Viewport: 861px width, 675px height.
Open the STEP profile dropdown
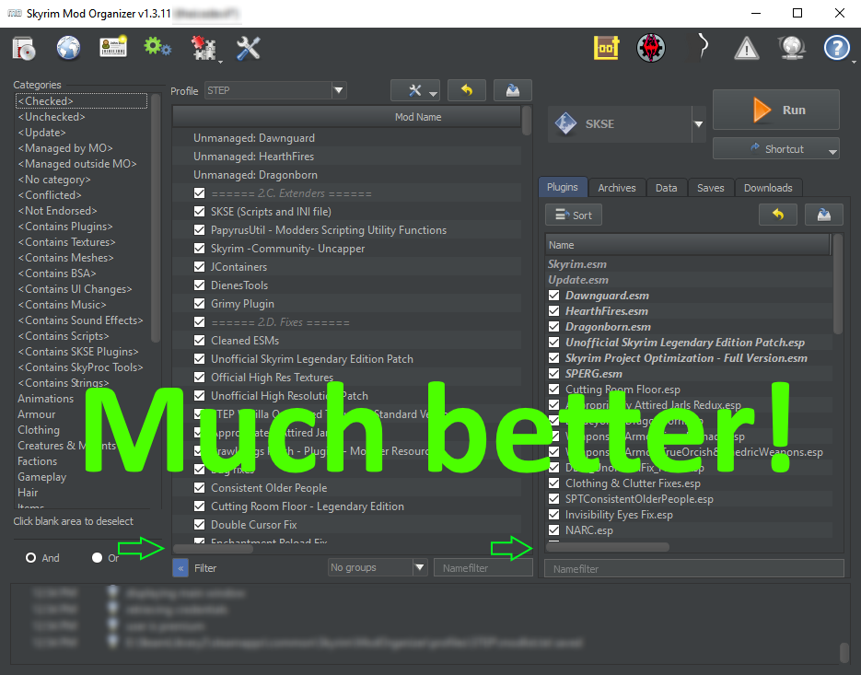pyautogui.click(x=274, y=90)
